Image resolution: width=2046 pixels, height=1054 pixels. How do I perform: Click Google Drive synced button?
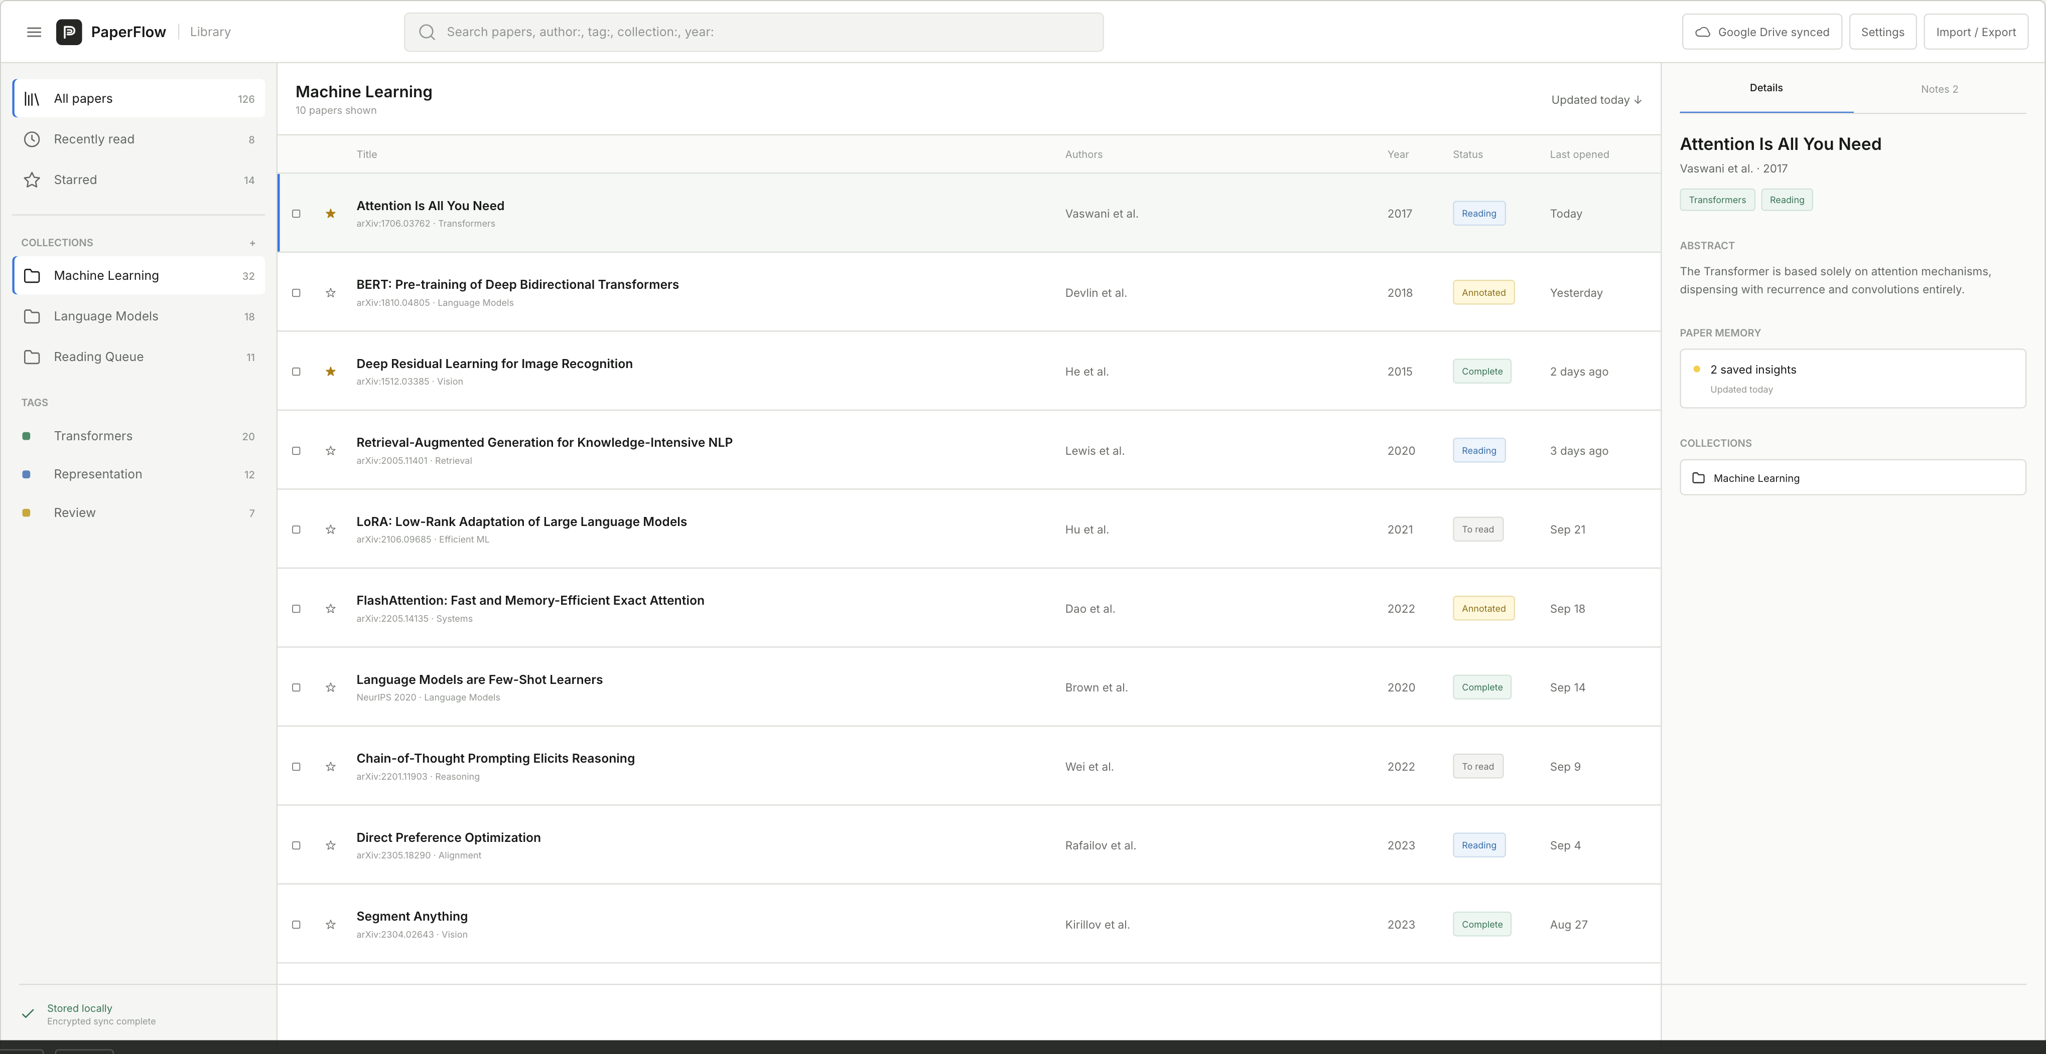(x=1761, y=32)
